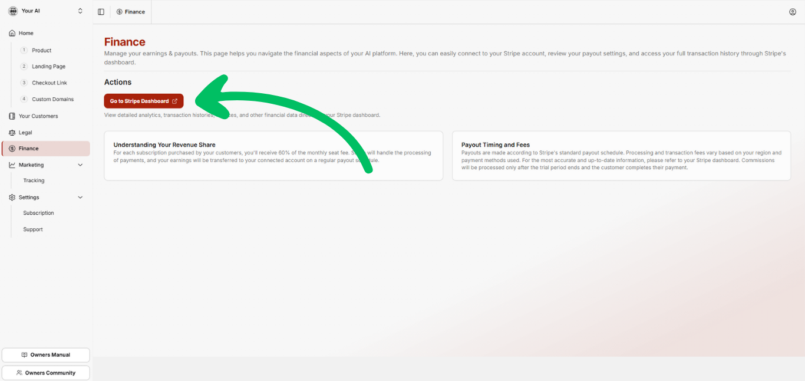Toggle the sidebar panel icon
805x381 pixels.
coord(101,12)
